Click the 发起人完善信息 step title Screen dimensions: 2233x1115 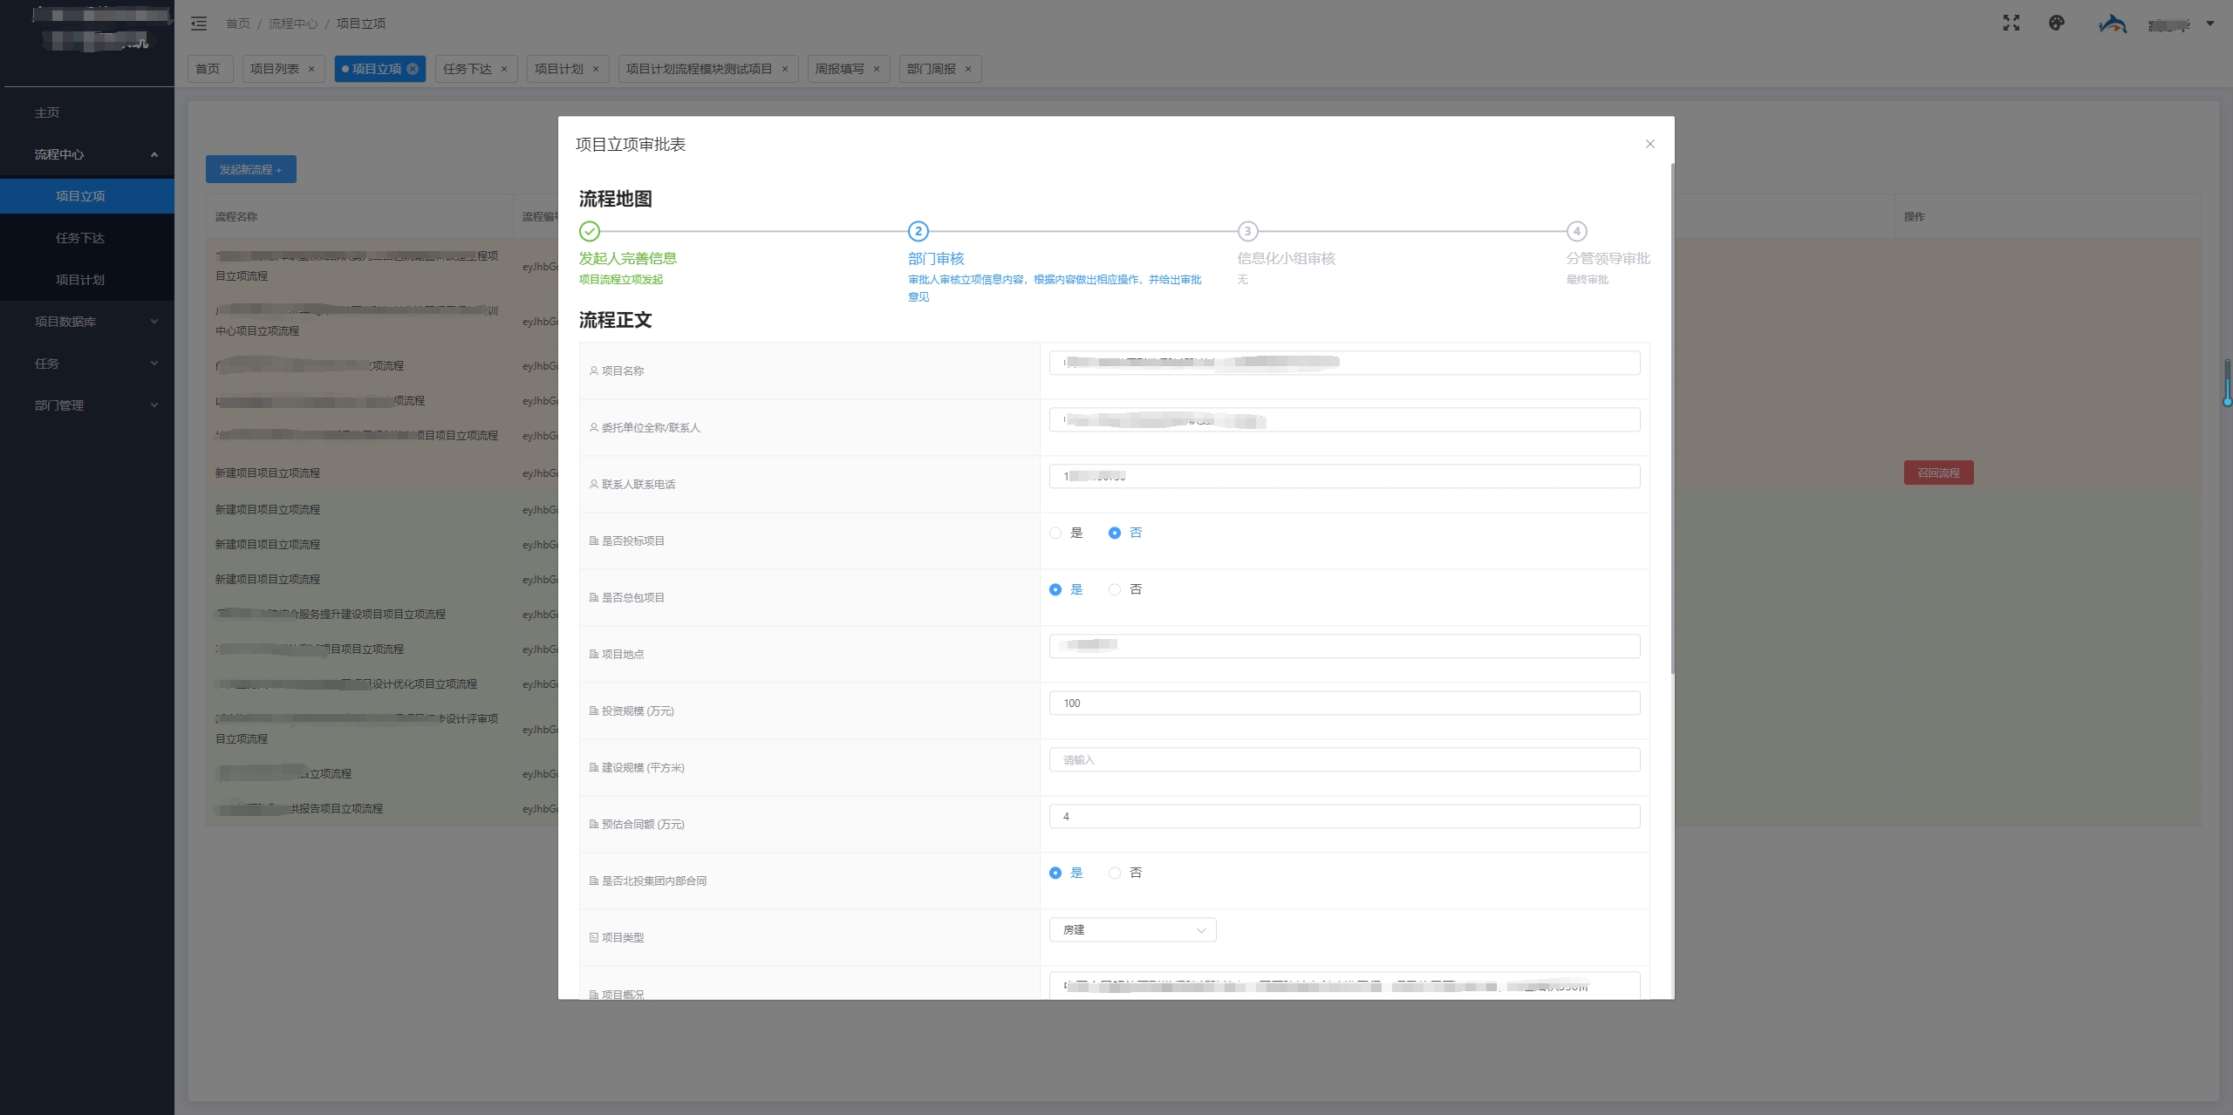click(x=628, y=258)
